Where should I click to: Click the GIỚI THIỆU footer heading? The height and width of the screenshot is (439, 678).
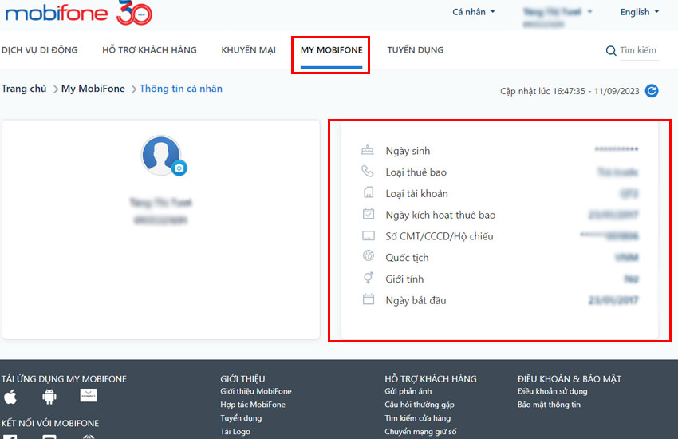pyautogui.click(x=242, y=379)
